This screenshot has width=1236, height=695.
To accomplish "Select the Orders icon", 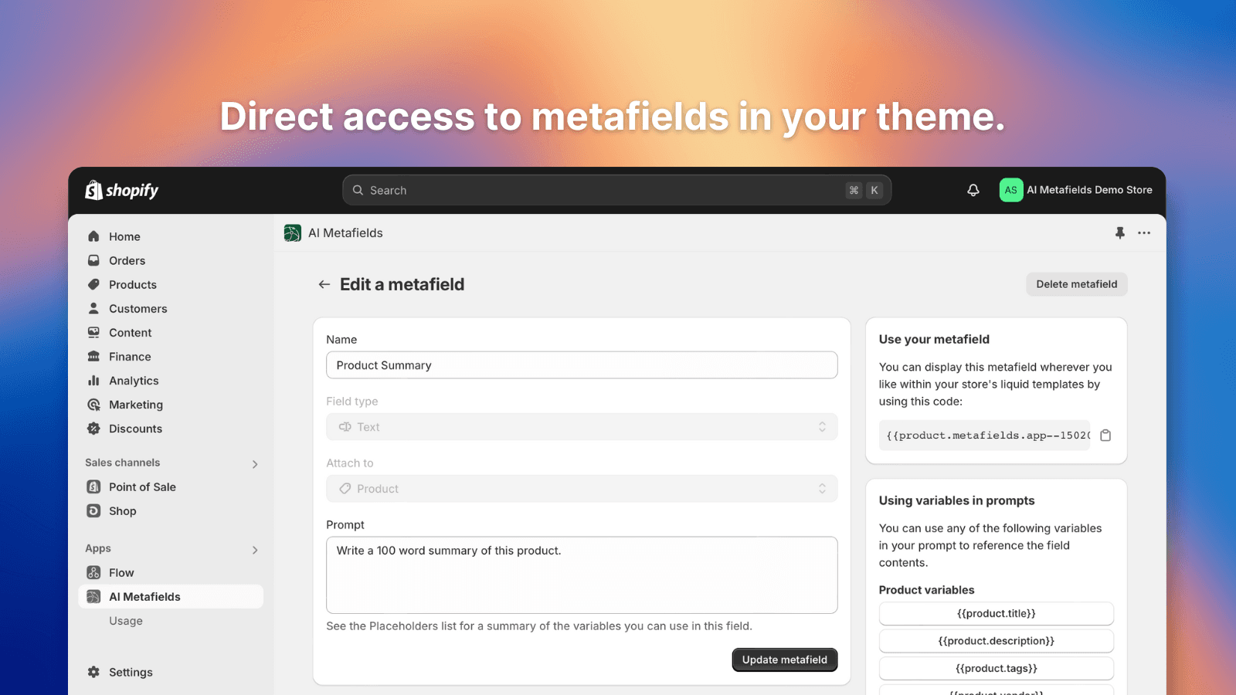I will (x=93, y=260).
